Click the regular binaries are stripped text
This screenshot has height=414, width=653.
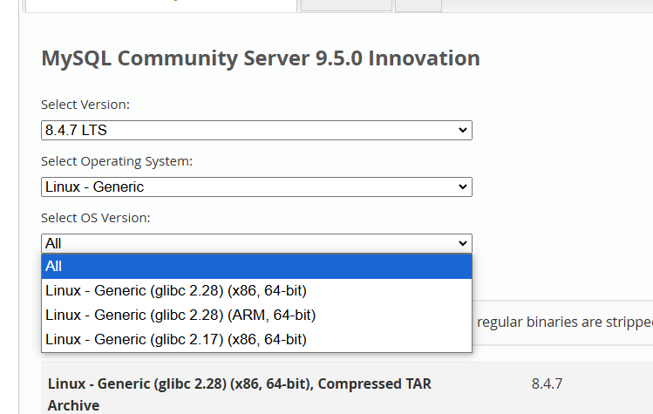565,322
